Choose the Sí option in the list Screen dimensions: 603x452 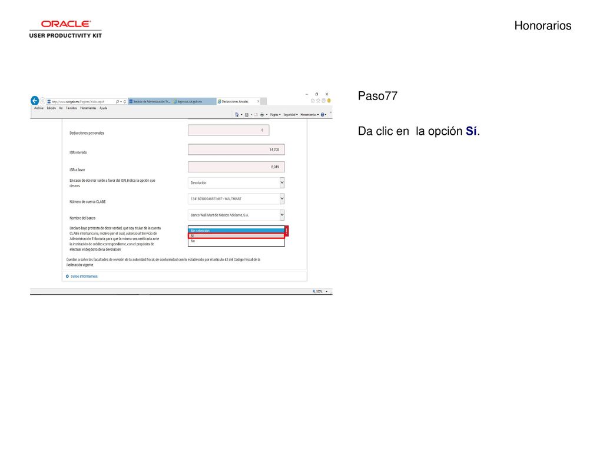[x=236, y=235]
